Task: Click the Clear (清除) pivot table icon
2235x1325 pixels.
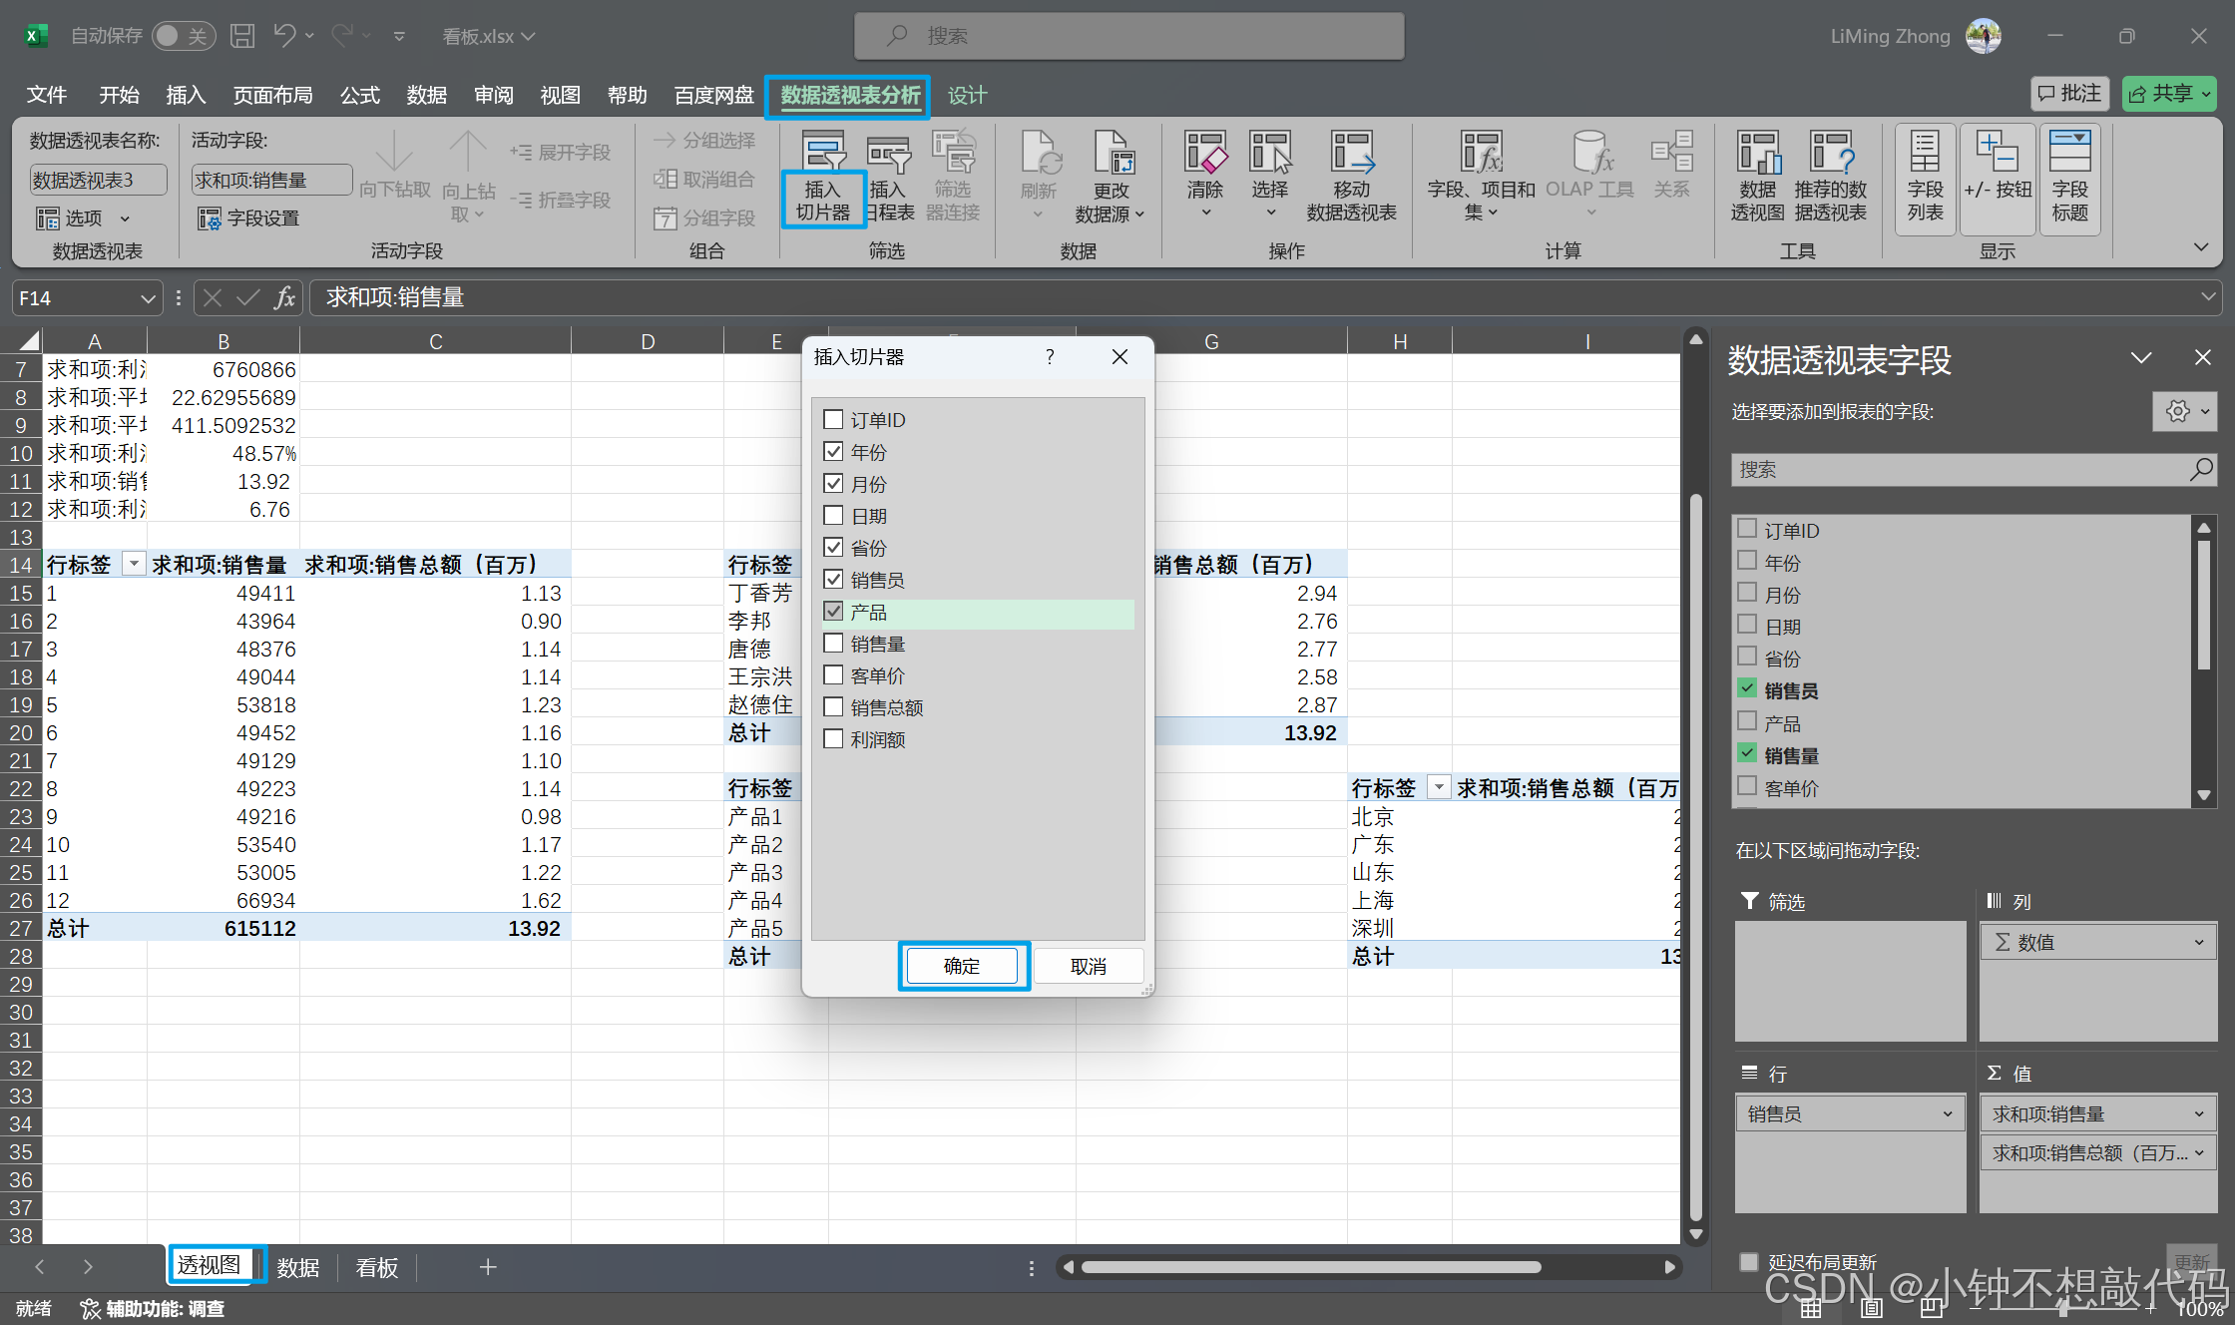Action: [x=1205, y=175]
